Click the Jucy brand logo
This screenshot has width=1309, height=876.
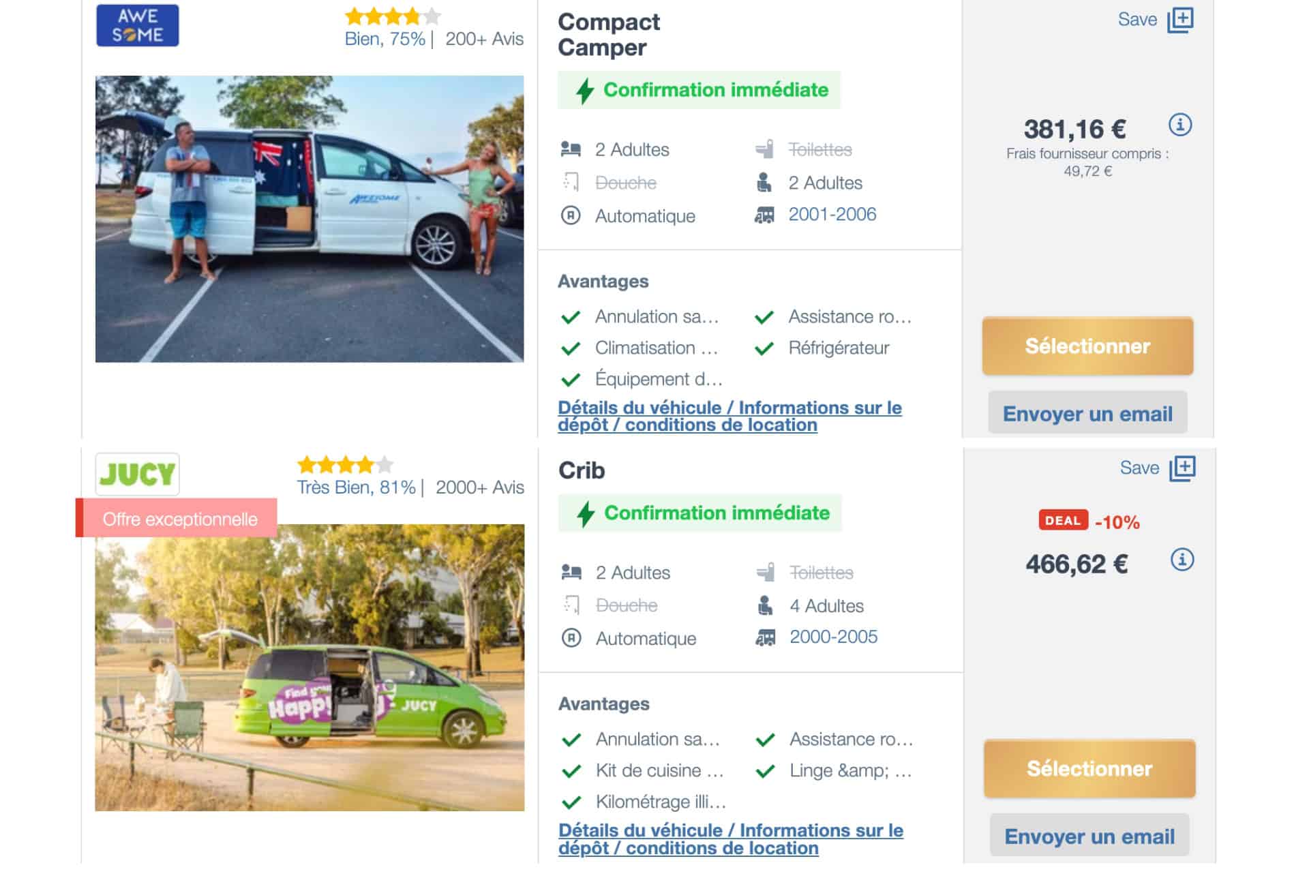pos(137,474)
